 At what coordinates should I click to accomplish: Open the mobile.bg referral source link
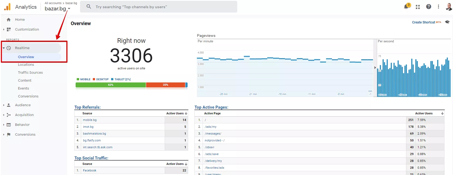point(90,120)
